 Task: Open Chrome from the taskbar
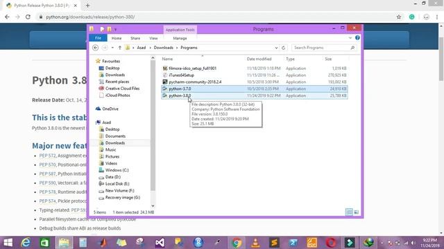(236, 243)
